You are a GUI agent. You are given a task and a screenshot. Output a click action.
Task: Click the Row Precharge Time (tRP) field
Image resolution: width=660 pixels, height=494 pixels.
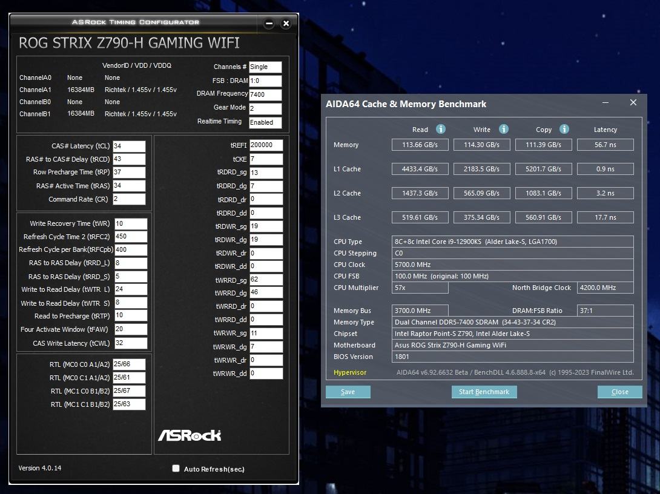(129, 172)
